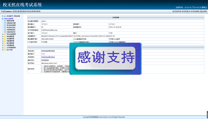208x119 pixels.
Task: Open 预览试卷 link in sidebar header
Action: [17, 16]
